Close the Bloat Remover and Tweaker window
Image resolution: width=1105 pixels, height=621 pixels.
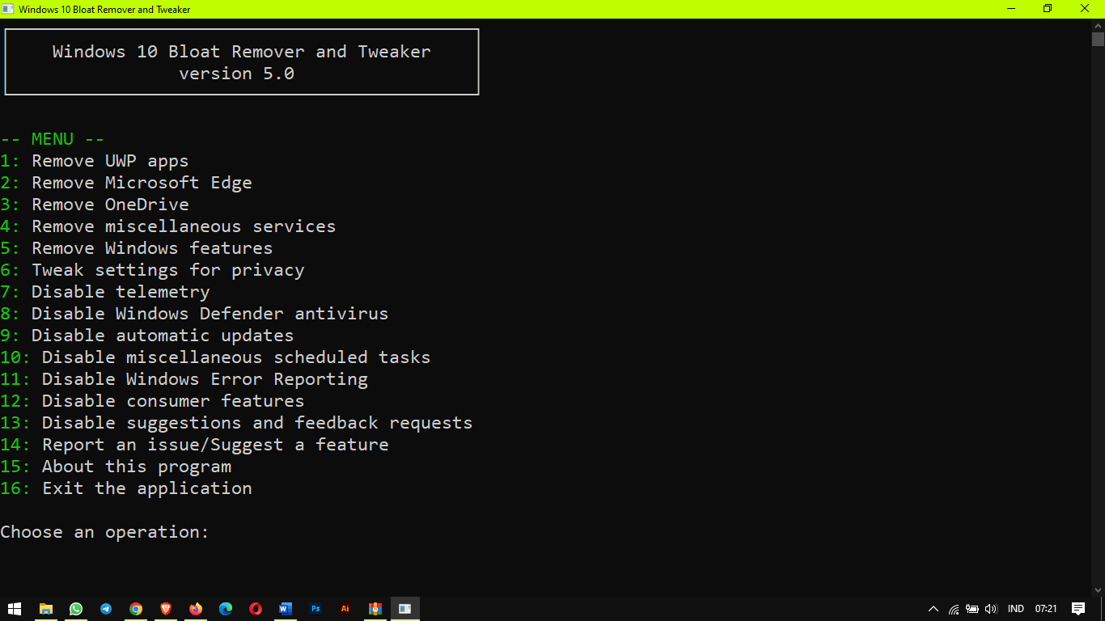1086,9
